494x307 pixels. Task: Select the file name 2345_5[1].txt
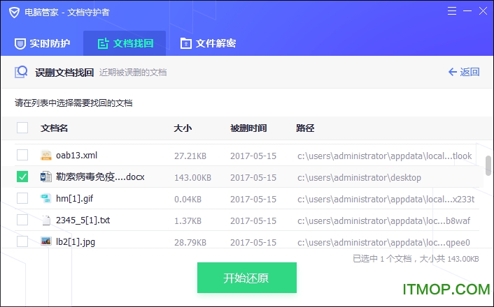[x=83, y=220]
